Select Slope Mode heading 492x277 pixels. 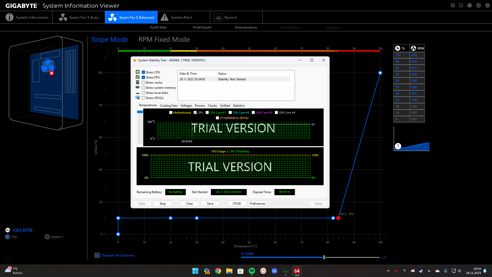[110, 39]
